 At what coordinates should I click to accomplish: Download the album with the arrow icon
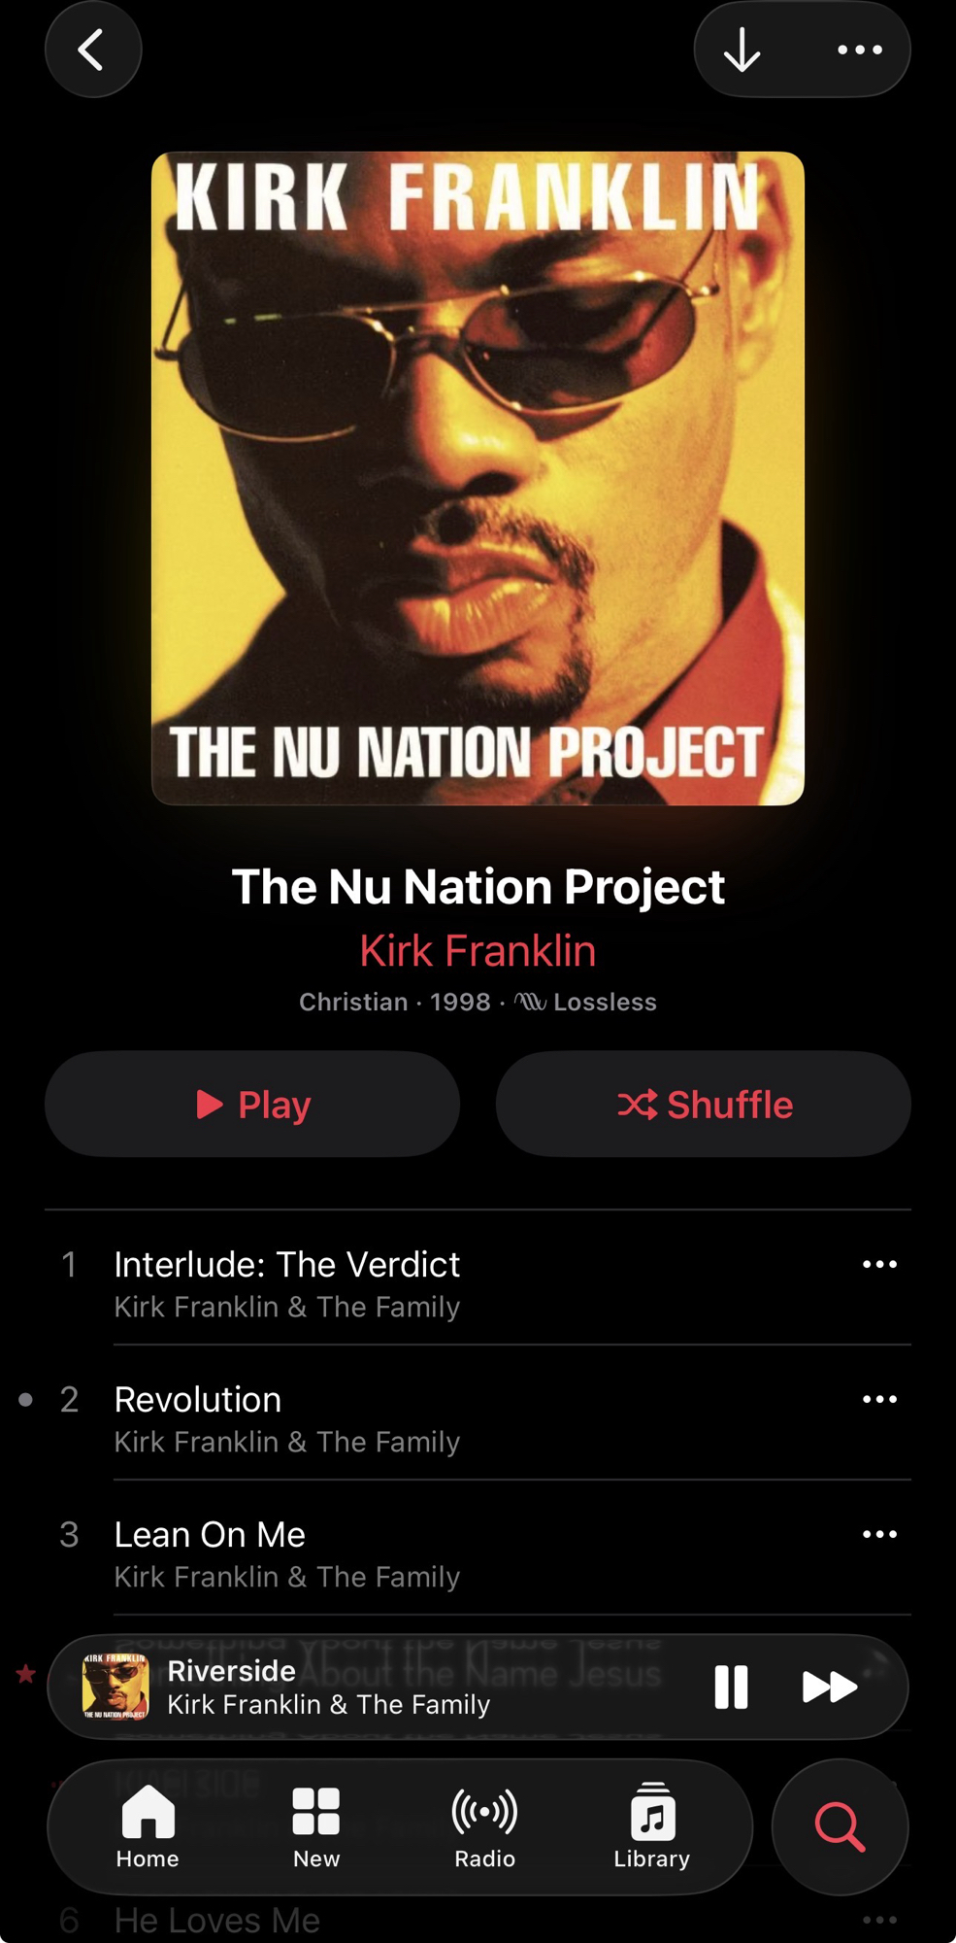pos(742,50)
